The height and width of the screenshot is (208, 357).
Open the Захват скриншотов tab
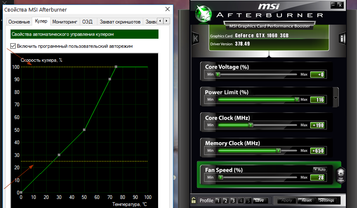pyautogui.click(x=120, y=22)
